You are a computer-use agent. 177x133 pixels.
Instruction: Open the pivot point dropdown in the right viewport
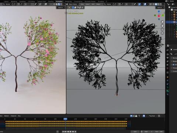pyautogui.click(x=116, y=4)
